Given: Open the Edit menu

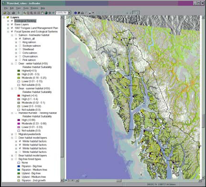Looking at the screenshot, I should (x=12, y=8).
